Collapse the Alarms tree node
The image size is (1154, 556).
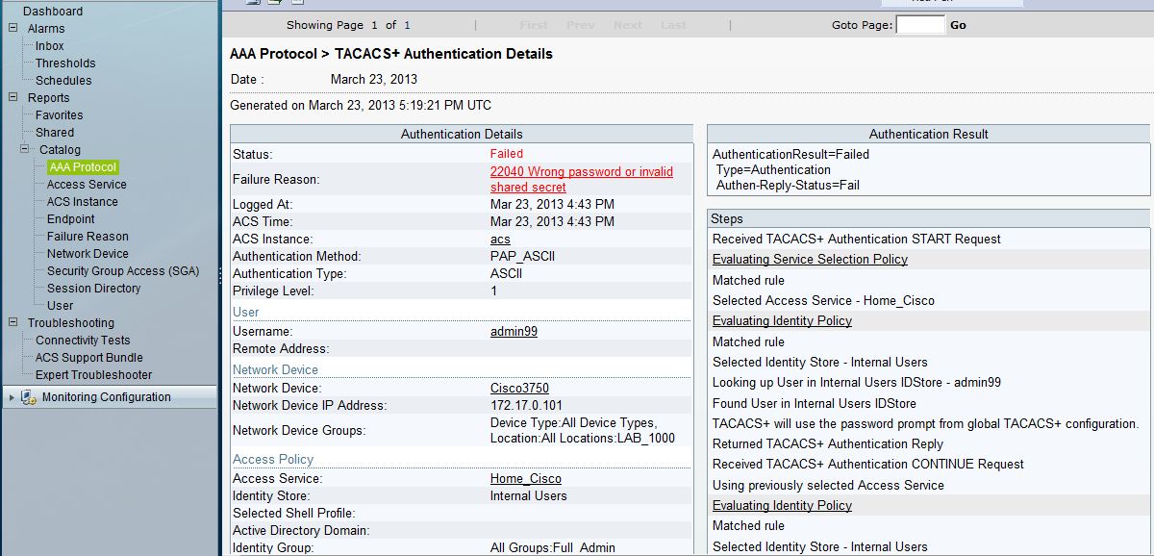[13, 29]
